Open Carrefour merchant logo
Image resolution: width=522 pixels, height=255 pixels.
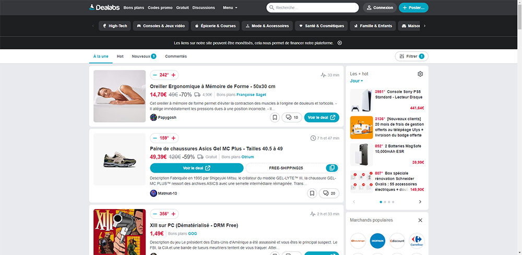417,241
